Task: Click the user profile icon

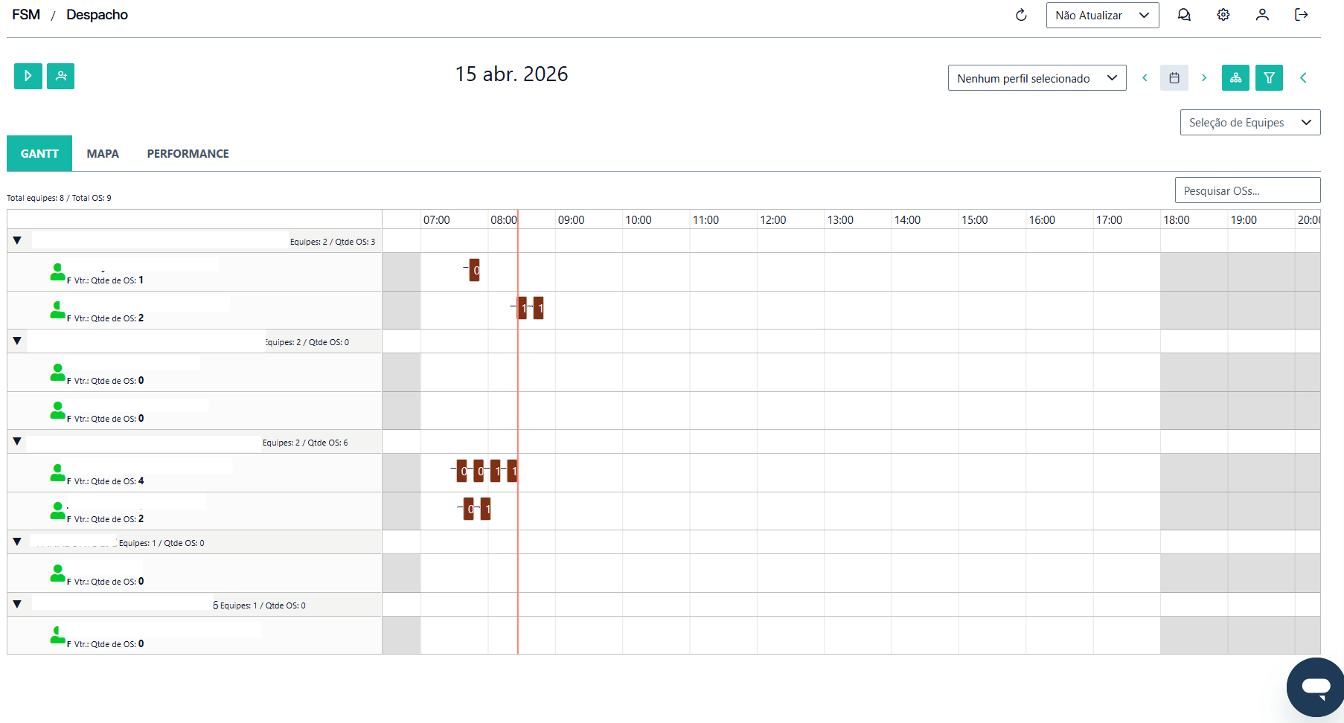Action: (1262, 15)
